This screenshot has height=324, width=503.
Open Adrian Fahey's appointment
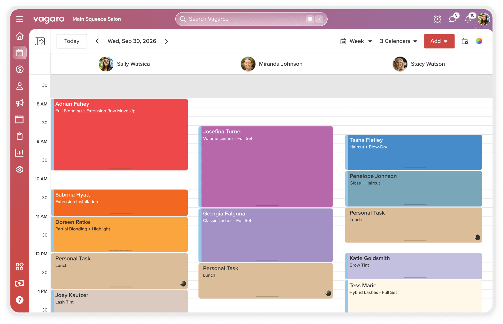click(121, 134)
